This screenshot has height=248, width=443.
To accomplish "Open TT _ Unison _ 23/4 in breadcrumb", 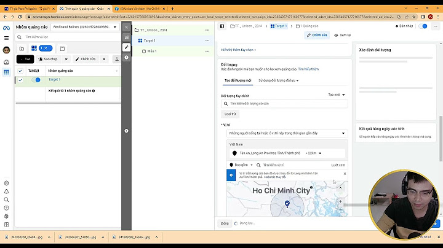I will 246,26.
